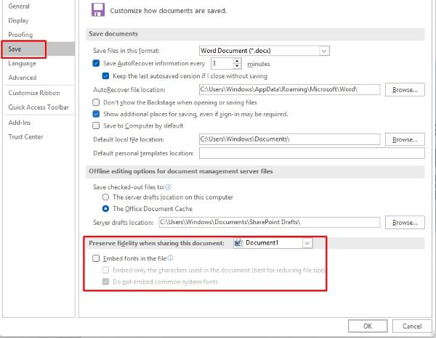Confirm options with OK button

click(368, 326)
